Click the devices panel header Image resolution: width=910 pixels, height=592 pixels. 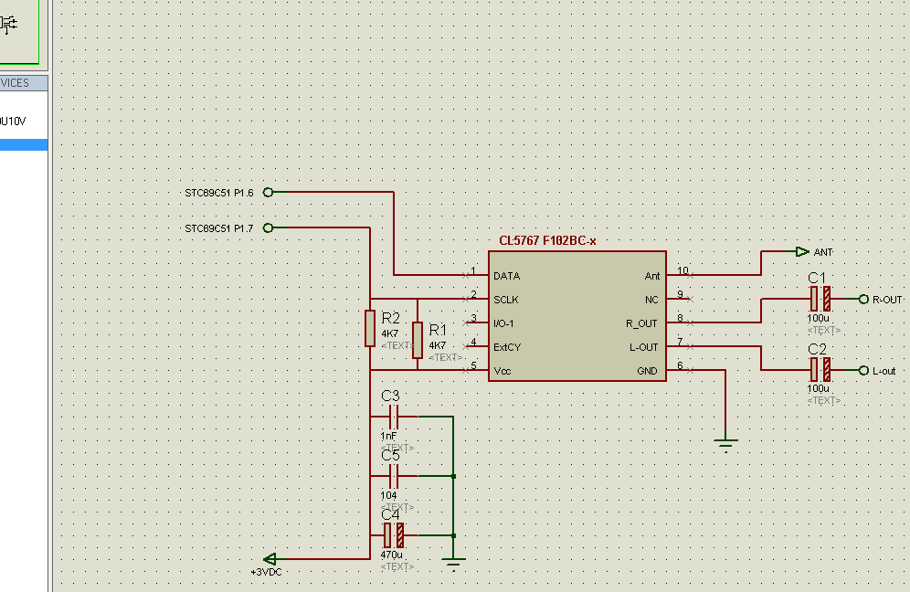click(24, 83)
